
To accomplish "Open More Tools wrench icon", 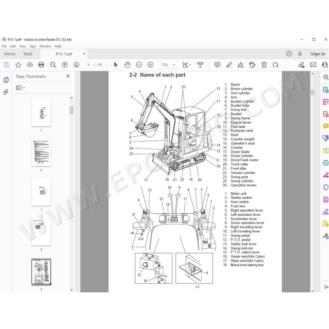I will coord(326,236).
